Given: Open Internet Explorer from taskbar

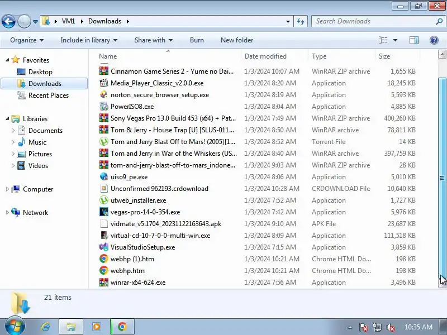Looking at the screenshot, I should 45,327.
